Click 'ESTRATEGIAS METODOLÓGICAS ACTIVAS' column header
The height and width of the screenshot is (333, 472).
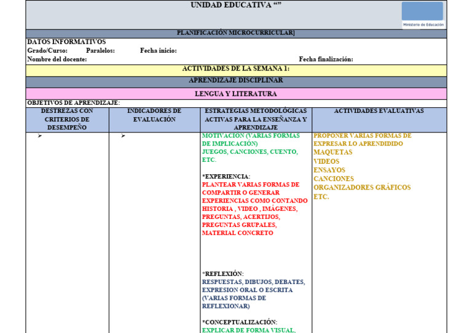coord(256,119)
